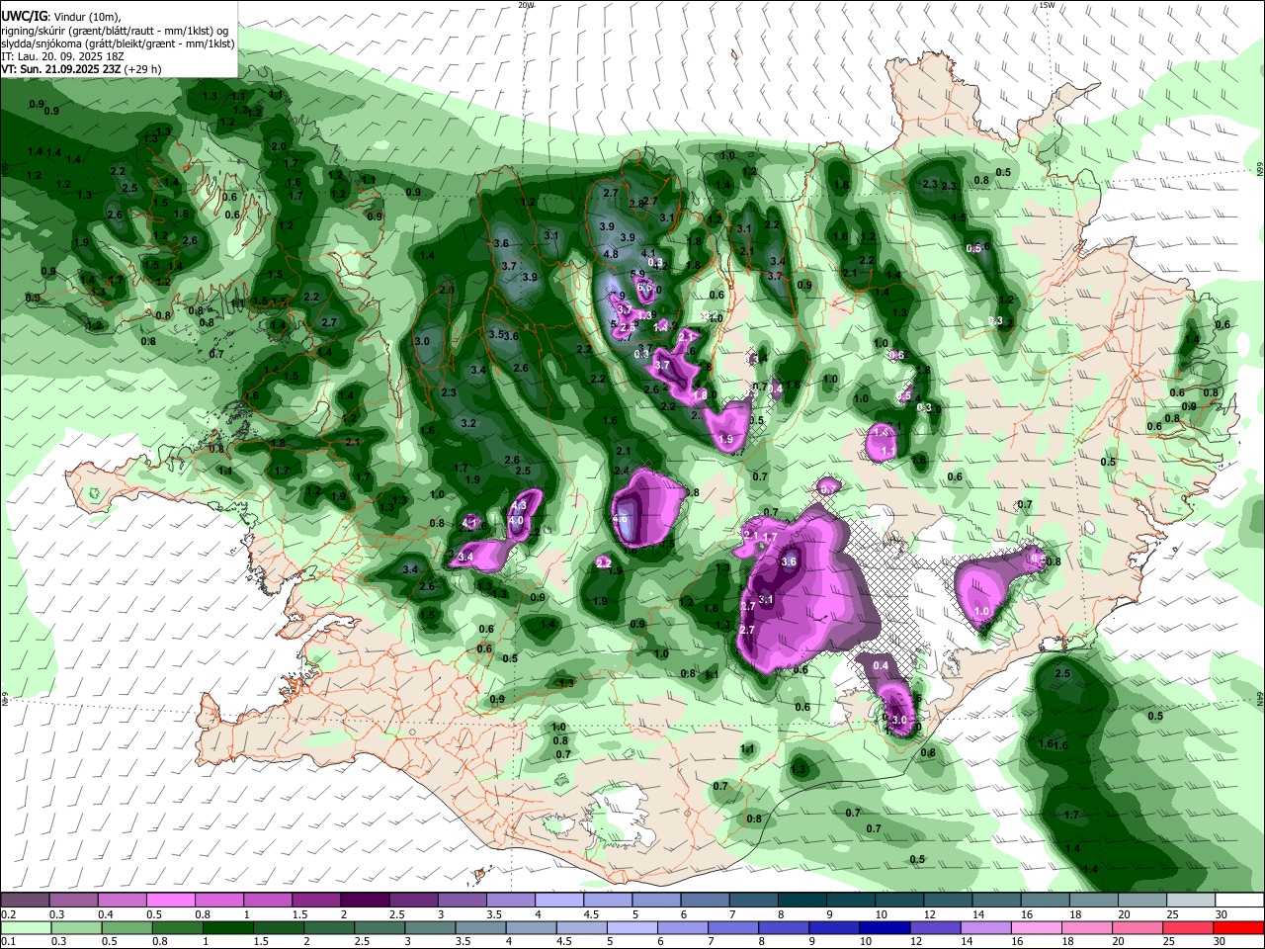Select the dark teal 8 swatch in the upper legend row
This screenshot has width=1265, height=949.
pos(801,901)
